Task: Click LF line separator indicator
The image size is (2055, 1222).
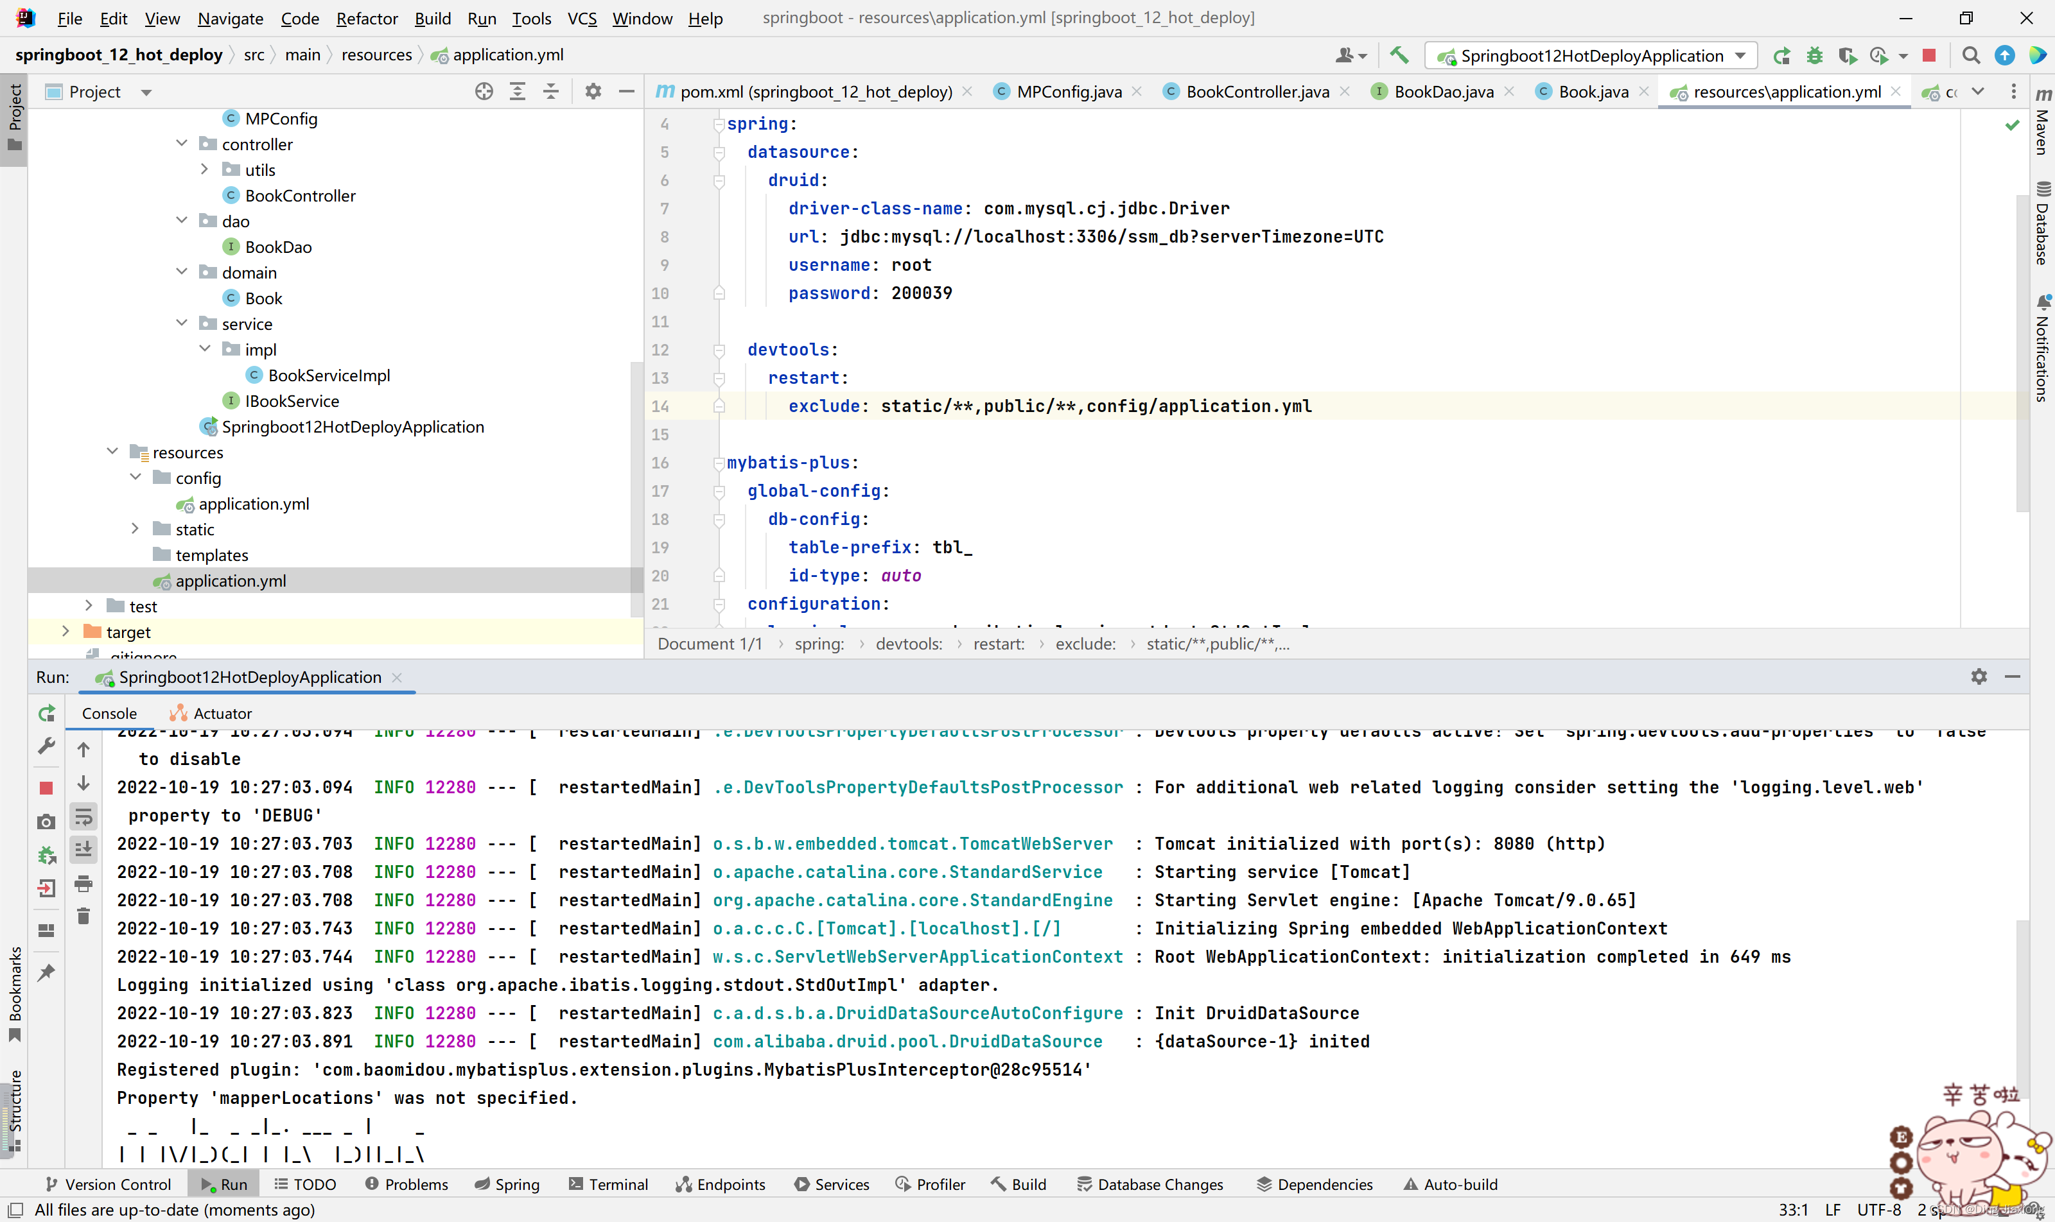Action: point(1833,1210)
